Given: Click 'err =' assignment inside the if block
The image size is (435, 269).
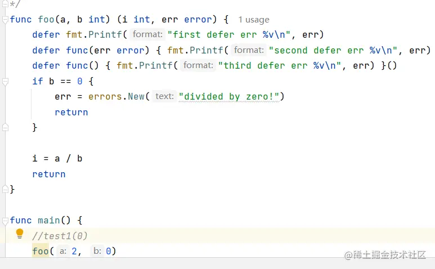Looking at the screenshot, I should pos(69,96).
